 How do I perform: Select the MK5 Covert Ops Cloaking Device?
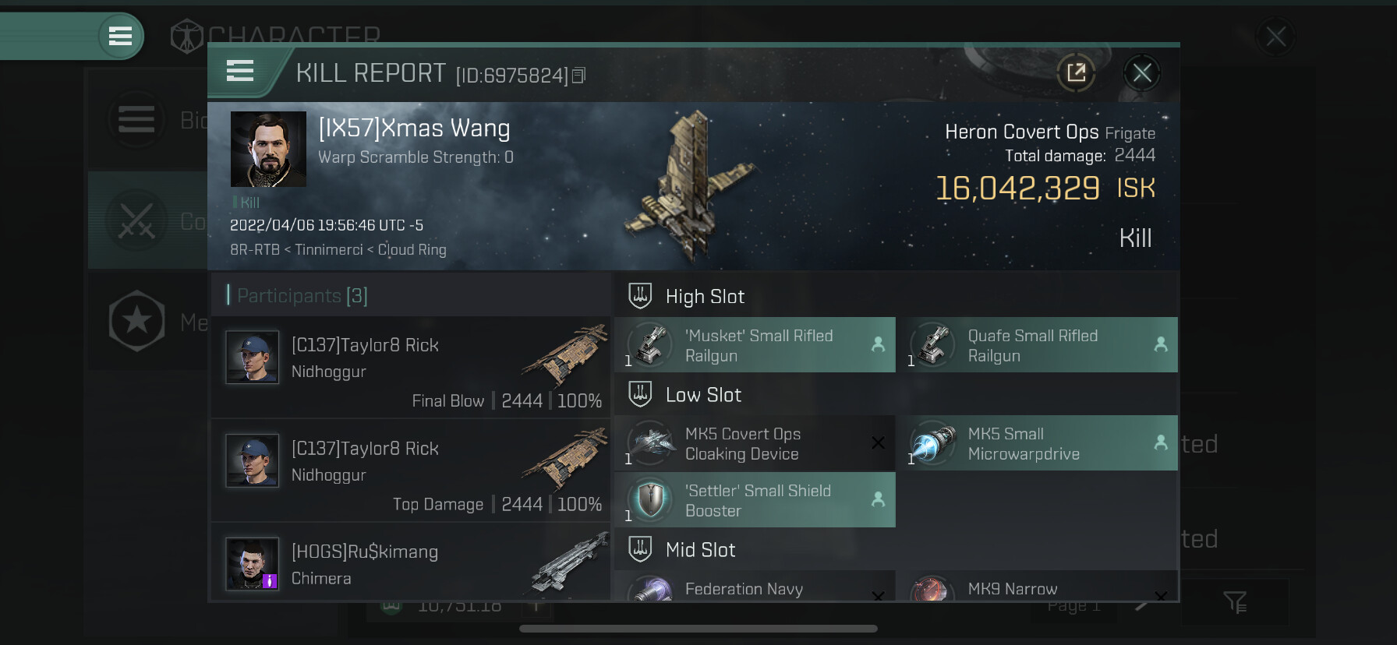tap(755, 443)
